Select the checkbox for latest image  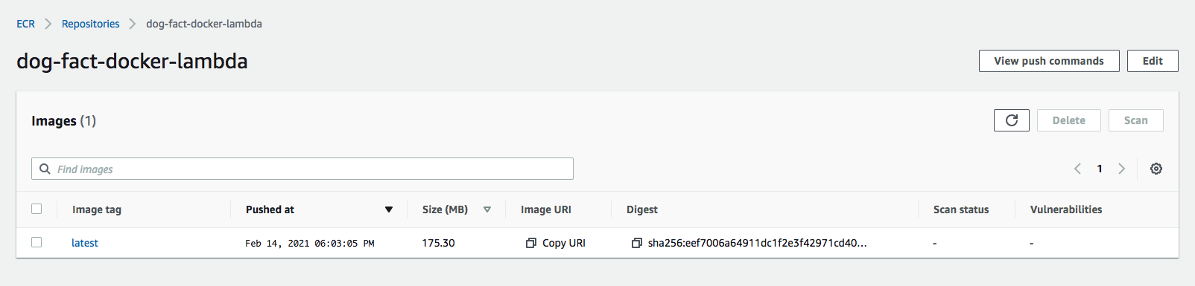pyautogui.click(x=37, y=242)
